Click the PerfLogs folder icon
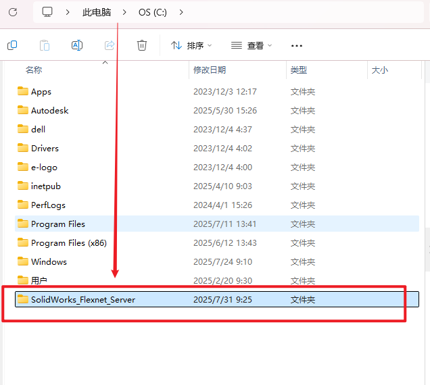 [23, 204]
